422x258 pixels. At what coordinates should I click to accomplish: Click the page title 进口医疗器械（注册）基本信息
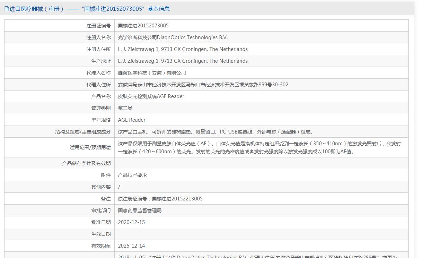tap(90, 9)
